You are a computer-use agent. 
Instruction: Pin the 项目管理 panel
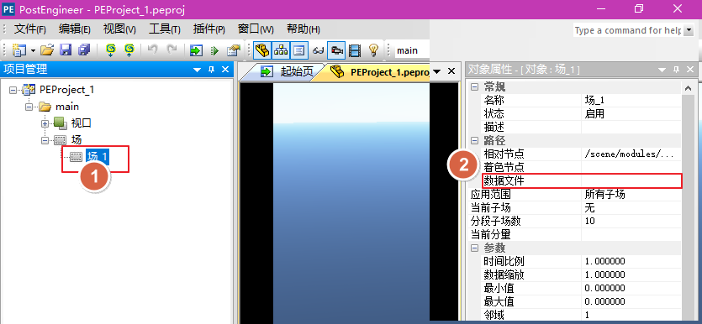[x=212, y=70]
